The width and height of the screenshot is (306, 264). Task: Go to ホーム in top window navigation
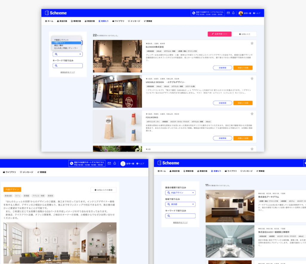pyautogui.click(x=49, y=21)
